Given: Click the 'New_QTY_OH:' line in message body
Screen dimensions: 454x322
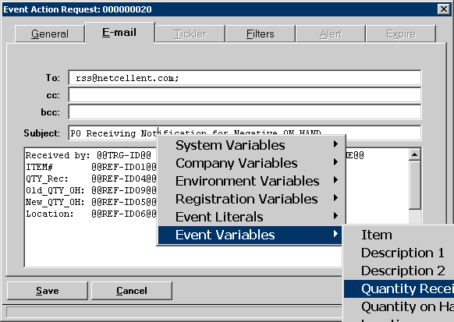Looking at the screenshot, I should pyautogui.click(x=91, y=202).
